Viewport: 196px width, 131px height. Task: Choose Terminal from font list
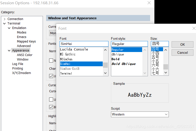[81, 73]
